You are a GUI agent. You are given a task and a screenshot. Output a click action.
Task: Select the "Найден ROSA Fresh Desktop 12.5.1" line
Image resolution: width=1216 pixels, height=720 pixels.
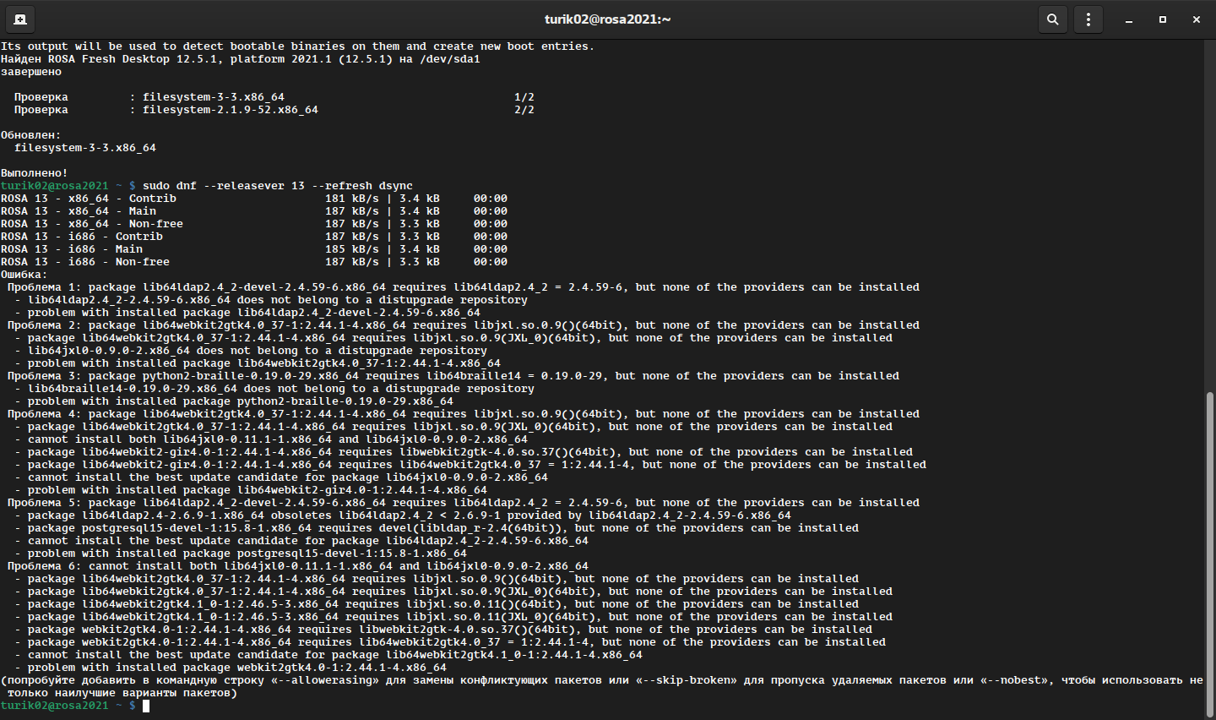coord(240,59)
